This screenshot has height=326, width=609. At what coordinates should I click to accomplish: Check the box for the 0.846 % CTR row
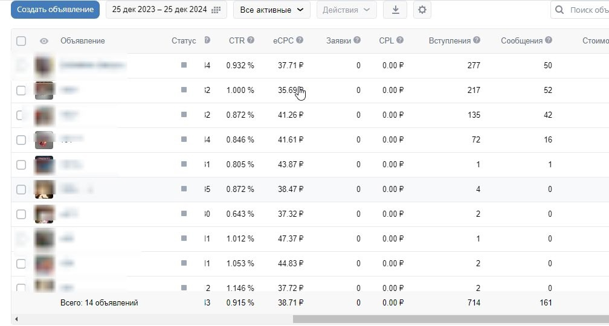(x=21, y=140)
